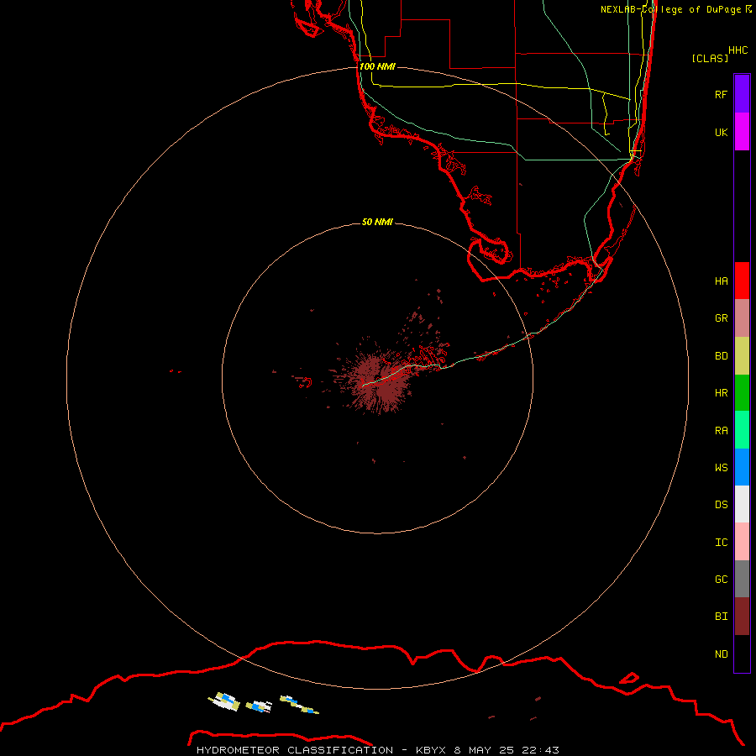Click the blue WS legend color swatch

742,467
